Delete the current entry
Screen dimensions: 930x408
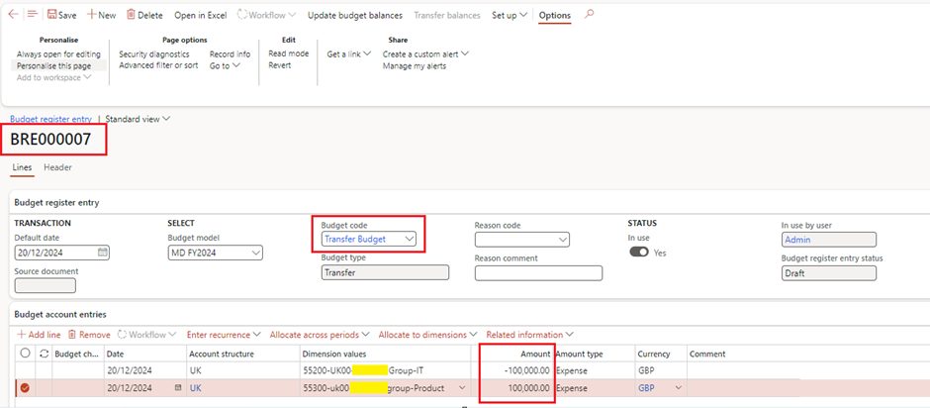(144, 15)
